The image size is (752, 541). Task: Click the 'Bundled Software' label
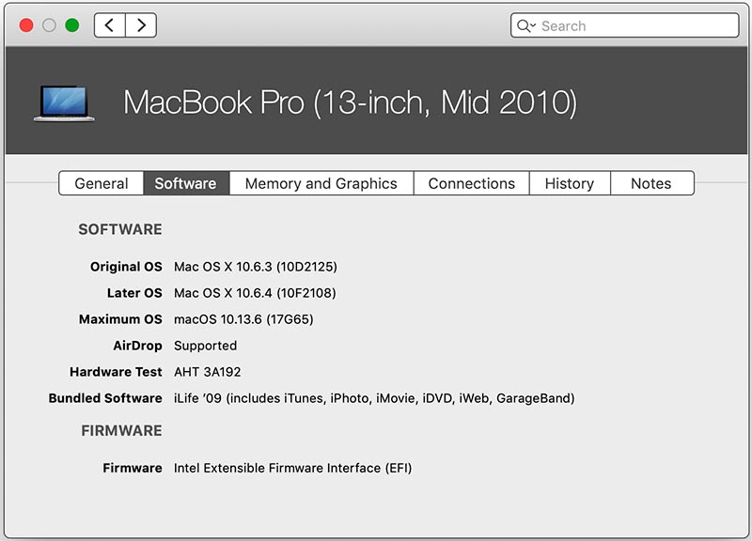(x=105, y=398)
